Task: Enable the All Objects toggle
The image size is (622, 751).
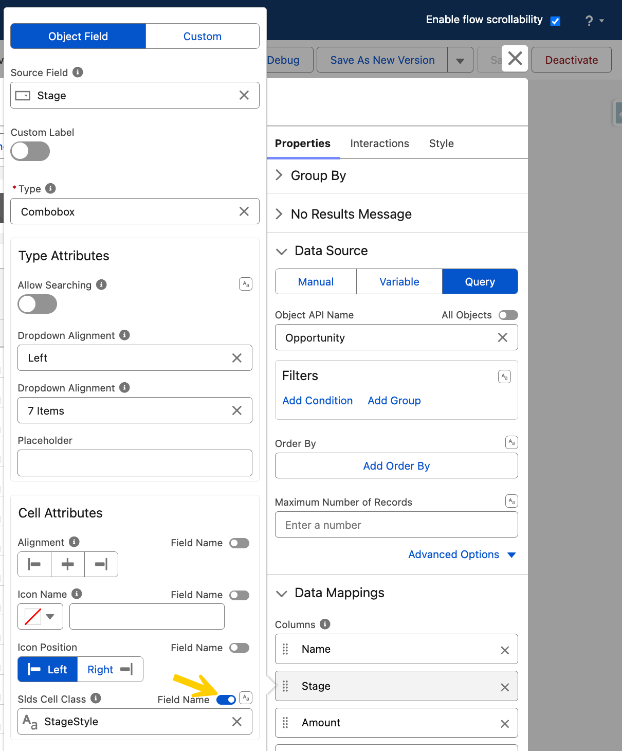Action: pyautogui.click(x=508, y=315)
